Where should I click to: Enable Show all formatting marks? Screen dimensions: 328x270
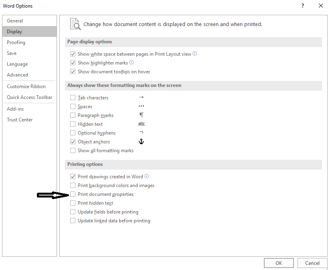tap(73, 151)
